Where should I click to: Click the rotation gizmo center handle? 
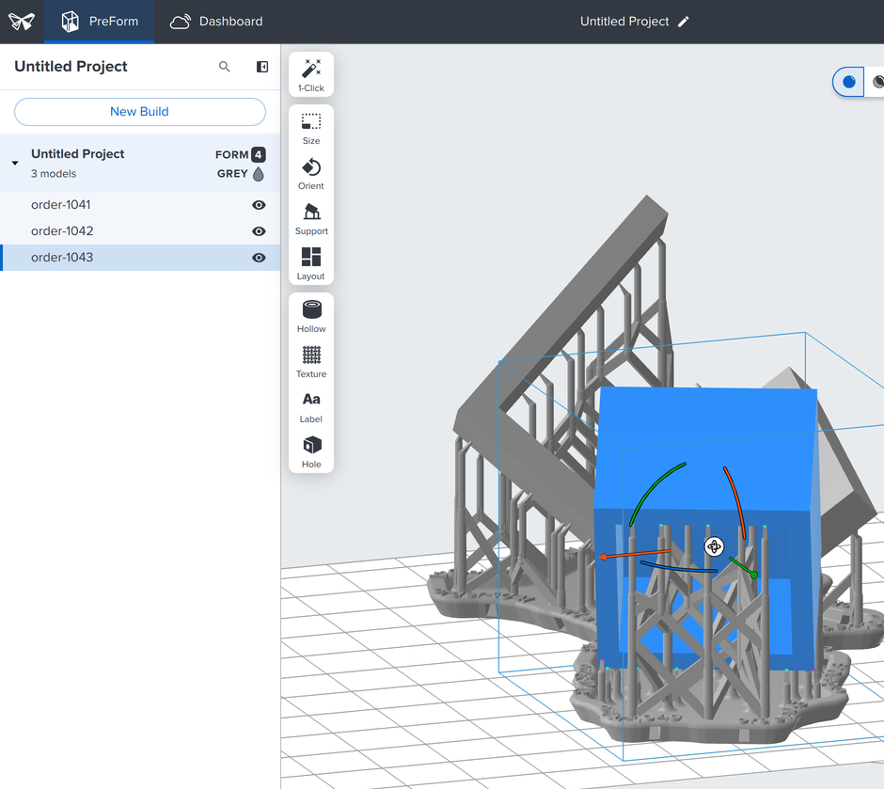pos(714,546)
